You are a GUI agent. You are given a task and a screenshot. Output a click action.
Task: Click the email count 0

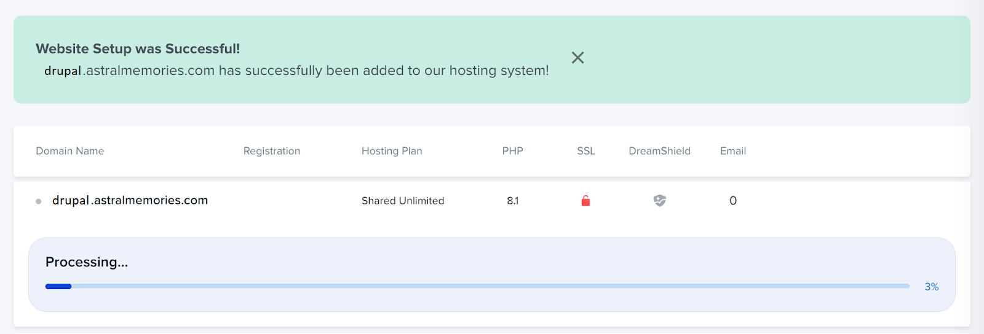click(732, 201)
